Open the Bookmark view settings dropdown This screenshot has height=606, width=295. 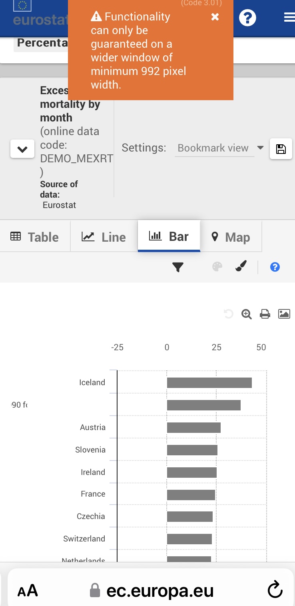[x=219, y=148]
